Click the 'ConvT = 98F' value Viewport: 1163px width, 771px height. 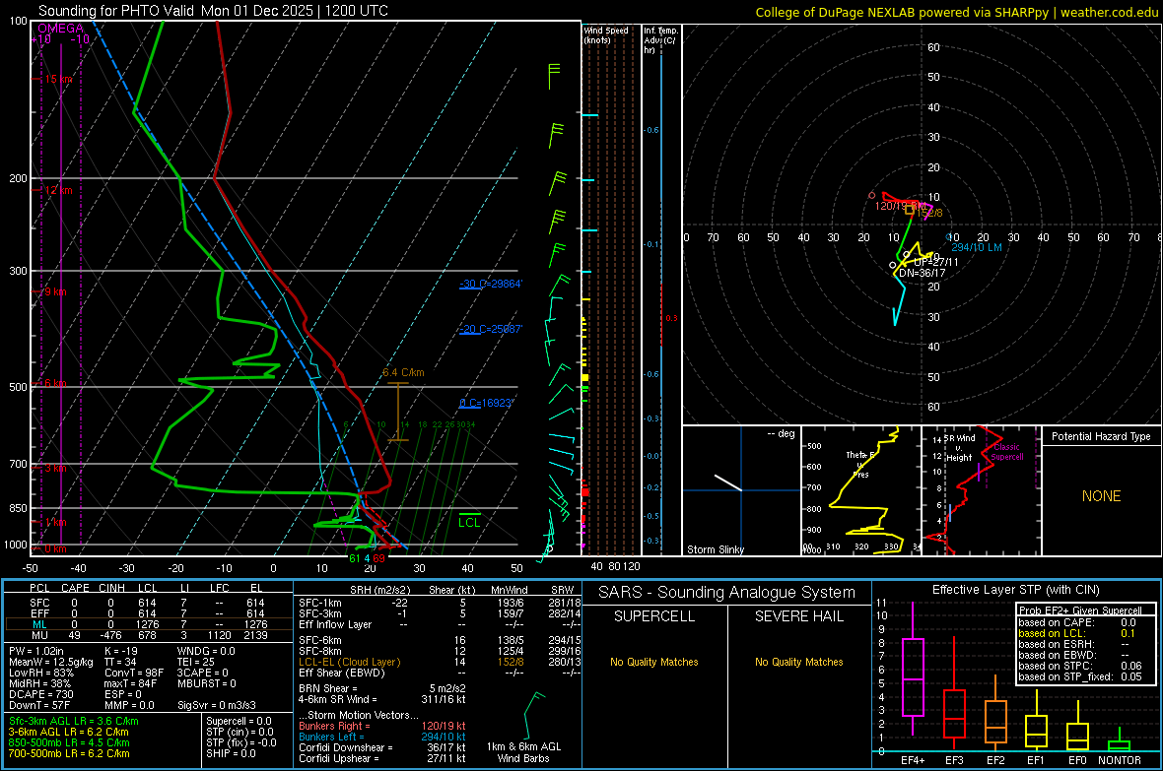134,674
